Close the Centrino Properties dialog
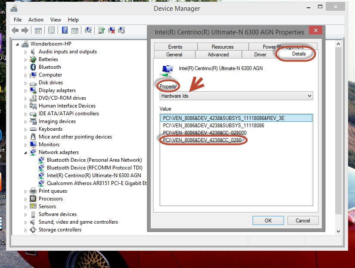 pyautogui.click(x=316, y=31)
